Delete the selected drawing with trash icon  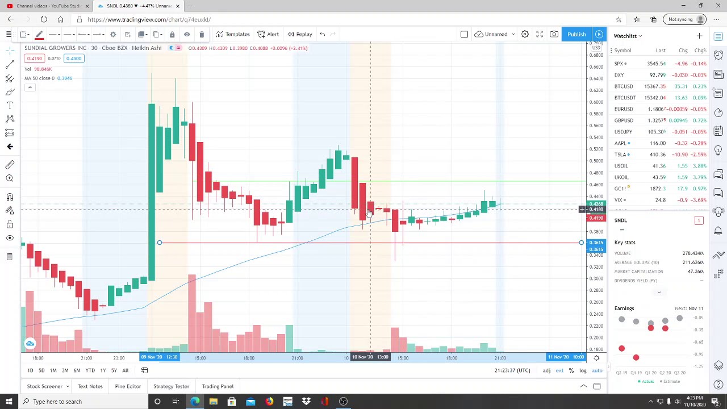tap(202, 35)
